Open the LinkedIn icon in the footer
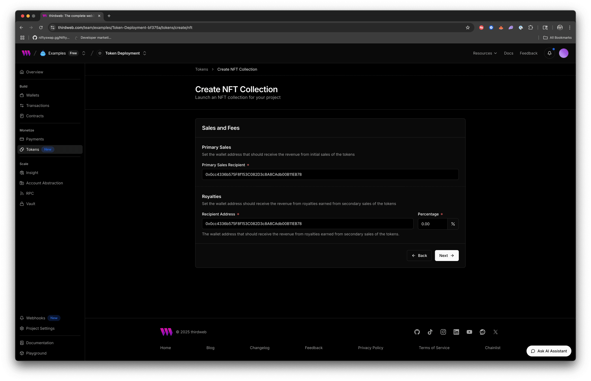Viewport: 591px width, 381px height. coord(456,332)
